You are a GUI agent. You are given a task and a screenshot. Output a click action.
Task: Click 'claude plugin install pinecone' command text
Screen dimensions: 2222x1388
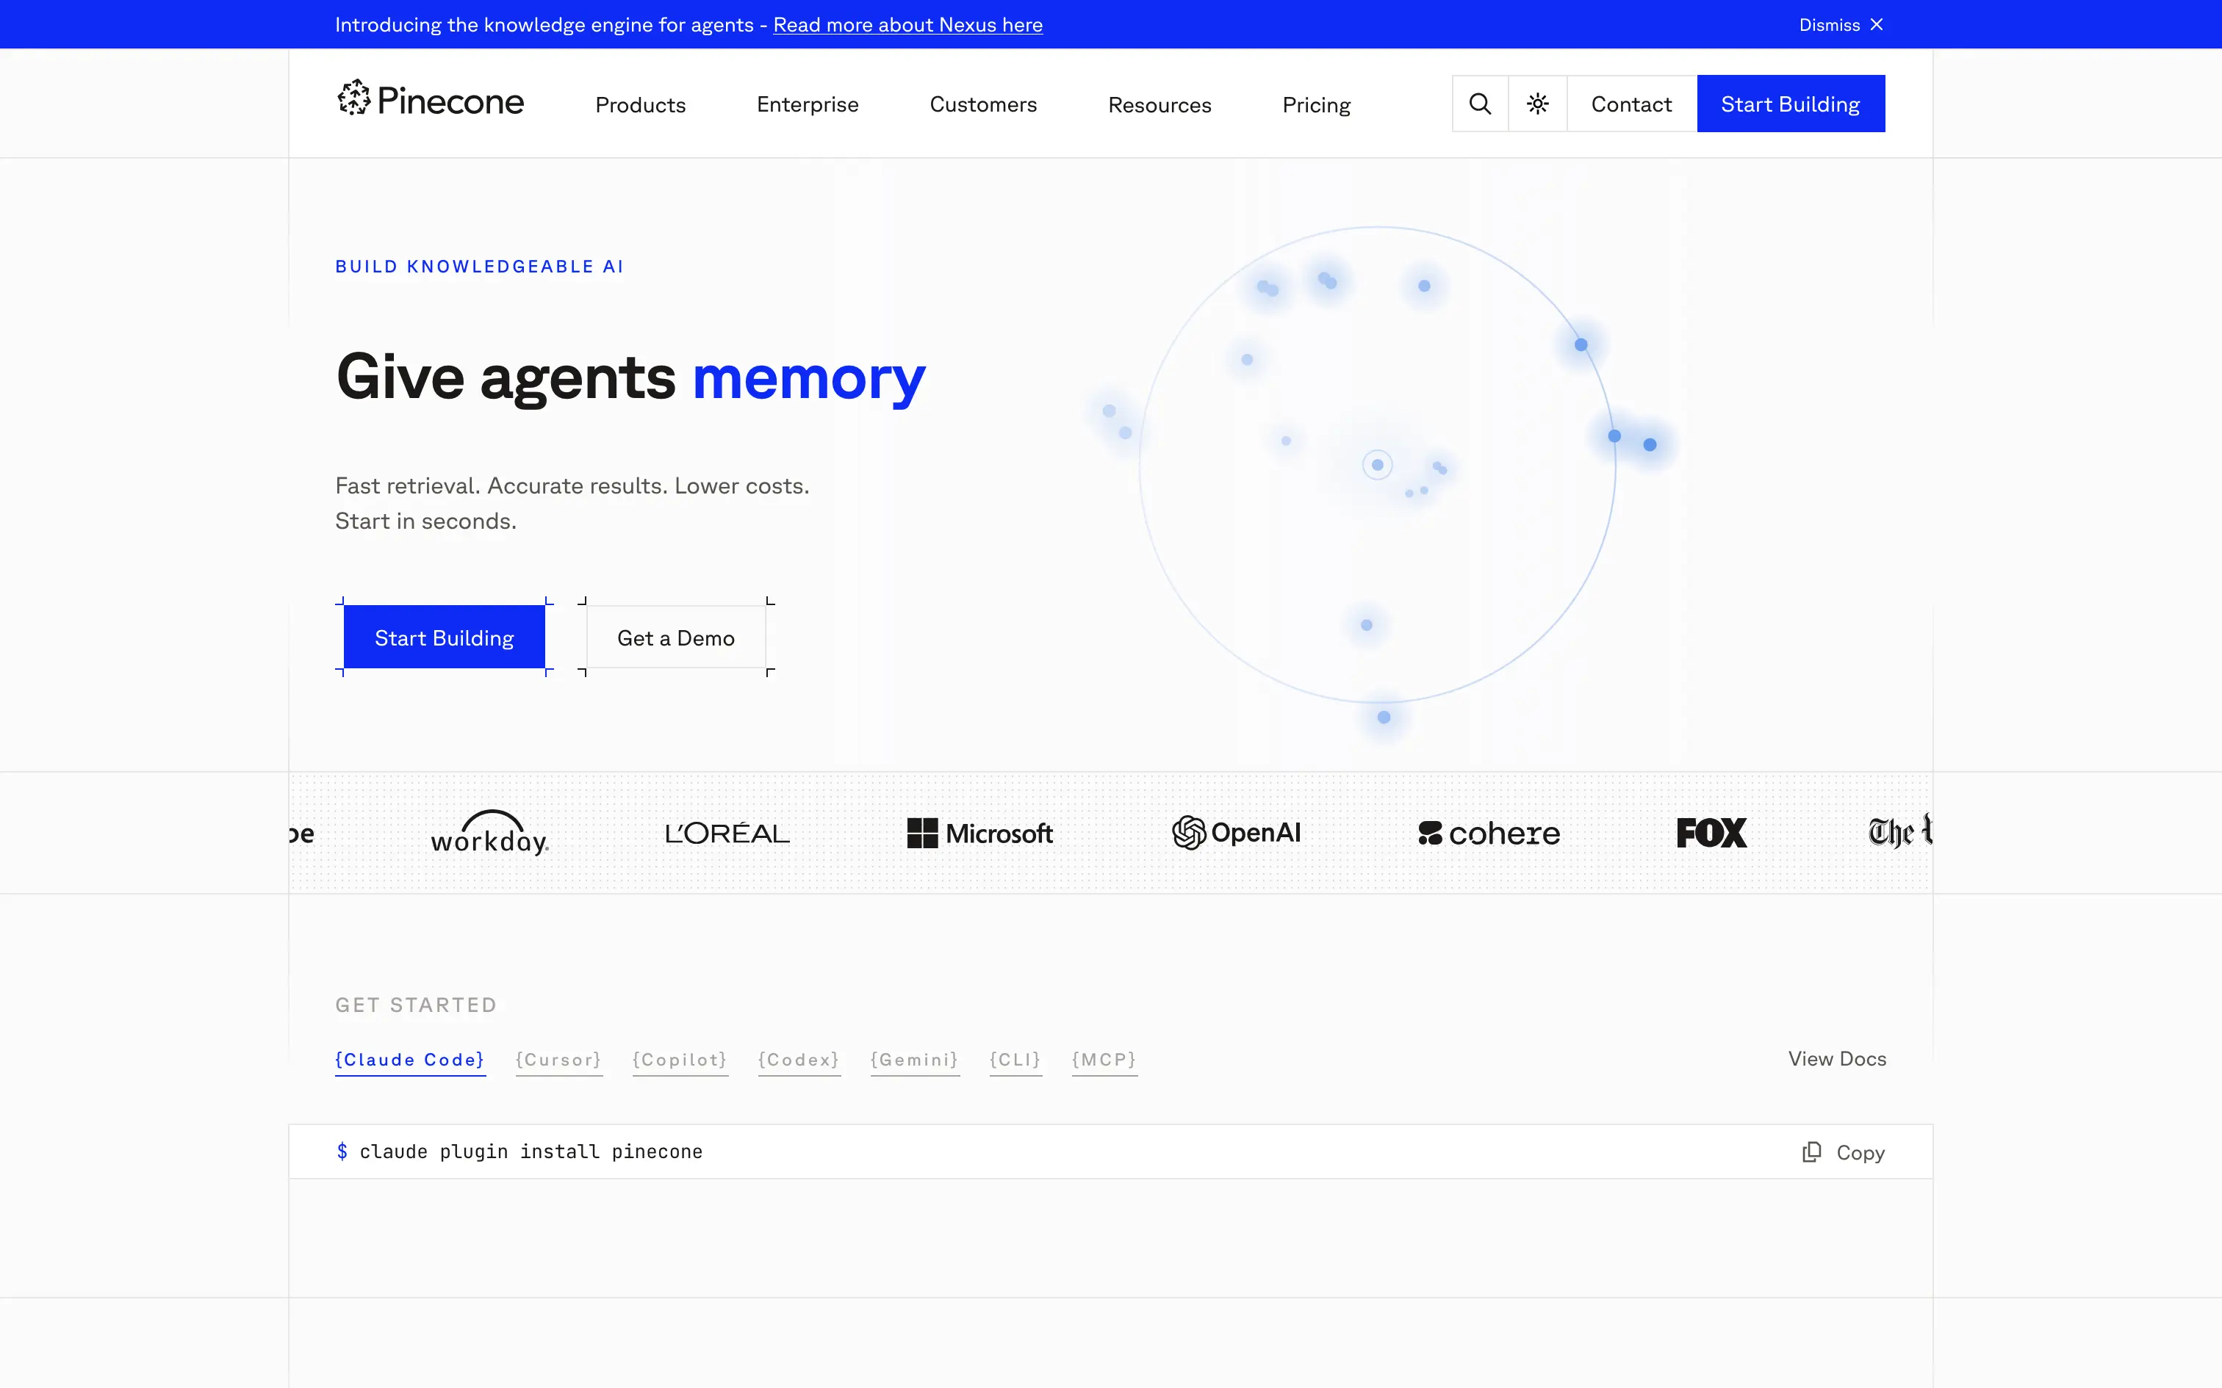[x=531, y=1152]
